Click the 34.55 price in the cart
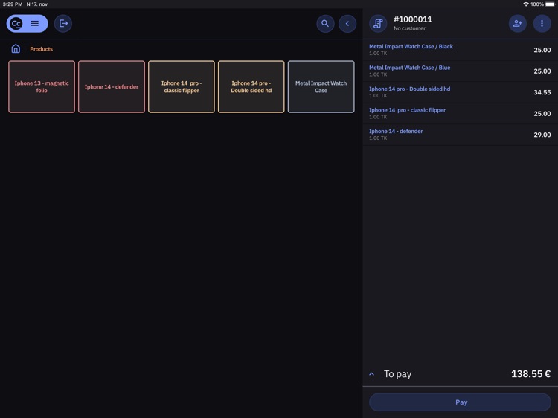The height and width of the screenshot is (418, 558). 542,92
